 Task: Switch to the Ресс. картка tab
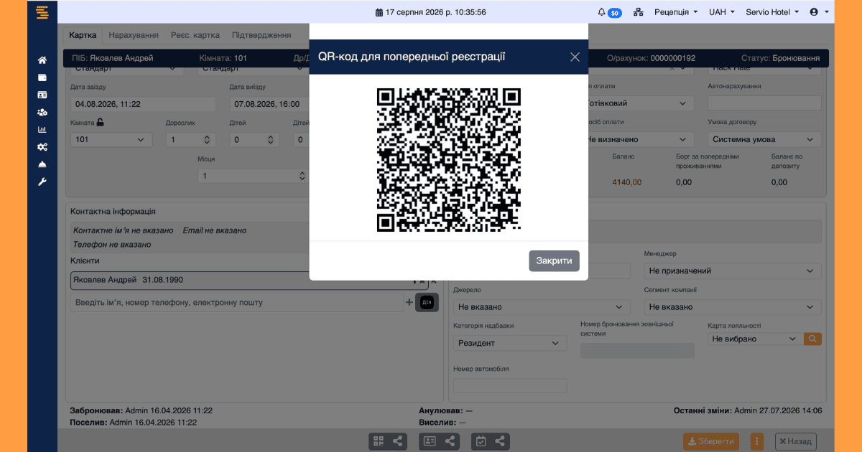pyautogui.click(x=195, y=34)
